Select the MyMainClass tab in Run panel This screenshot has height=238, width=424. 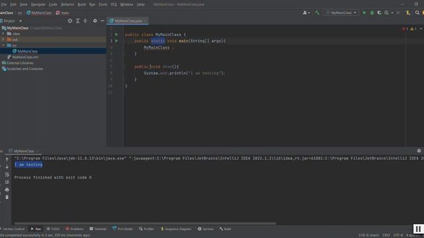(x=24, y=151)
